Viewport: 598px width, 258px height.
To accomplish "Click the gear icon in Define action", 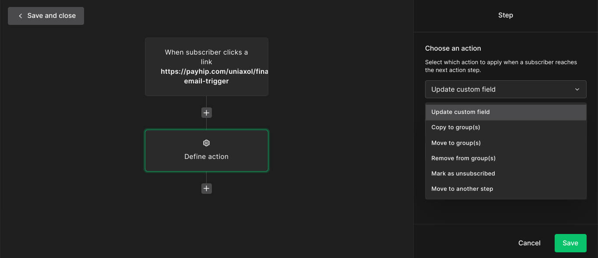I will coord(207,143).
